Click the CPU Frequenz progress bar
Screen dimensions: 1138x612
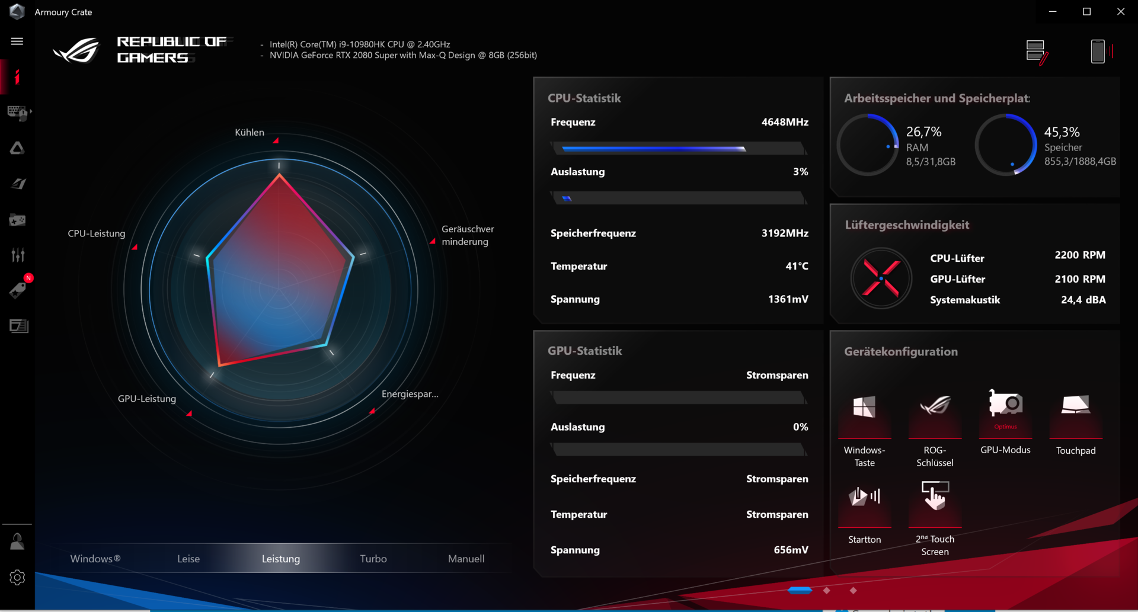[x=679, y=148]
